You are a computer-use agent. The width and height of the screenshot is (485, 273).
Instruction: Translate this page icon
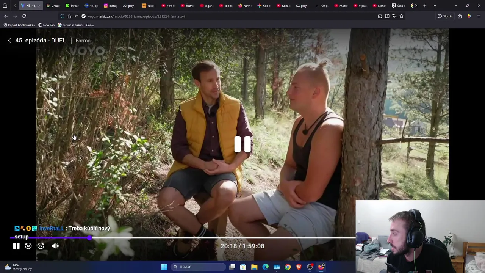tap(394, 16)
